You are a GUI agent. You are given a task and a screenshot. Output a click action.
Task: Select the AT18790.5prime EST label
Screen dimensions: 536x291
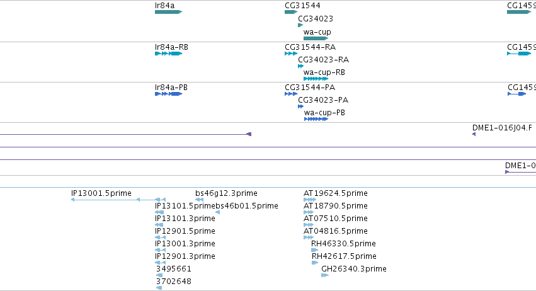click(x=336, y=206)
